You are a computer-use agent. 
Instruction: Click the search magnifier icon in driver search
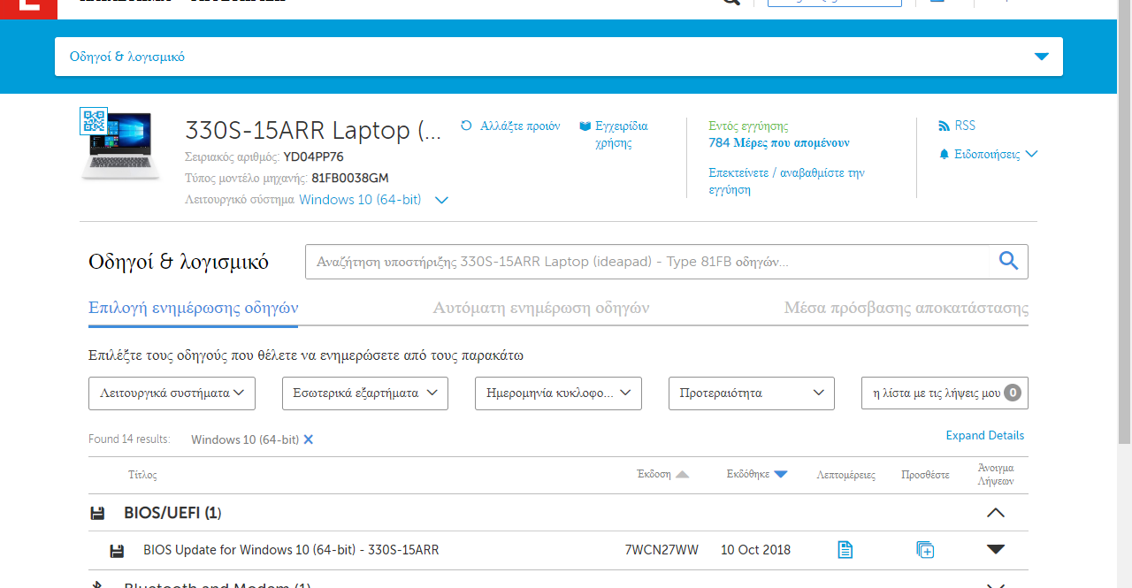(1008, 260)
